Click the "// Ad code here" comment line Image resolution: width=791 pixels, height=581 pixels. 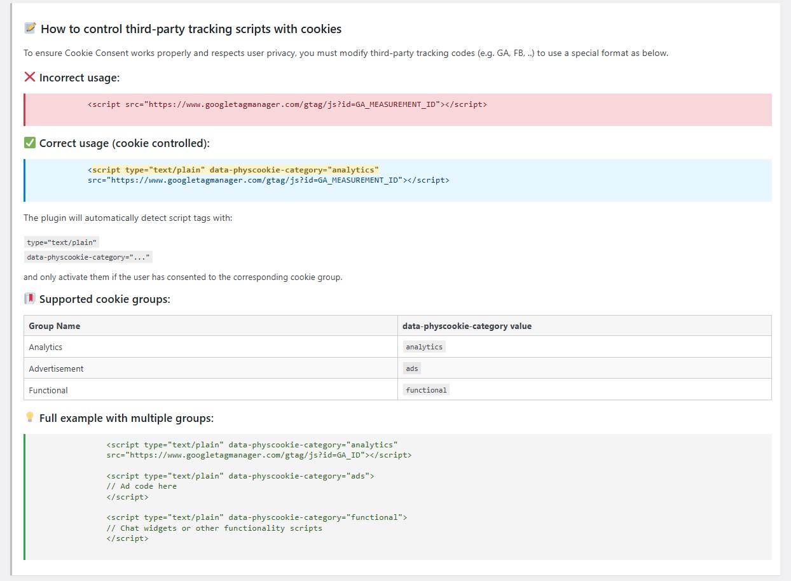click(x=142, y=486)
